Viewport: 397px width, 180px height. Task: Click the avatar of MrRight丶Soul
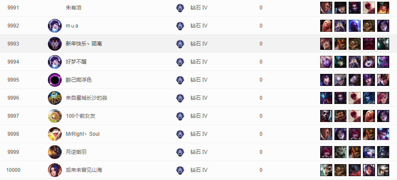55,134
